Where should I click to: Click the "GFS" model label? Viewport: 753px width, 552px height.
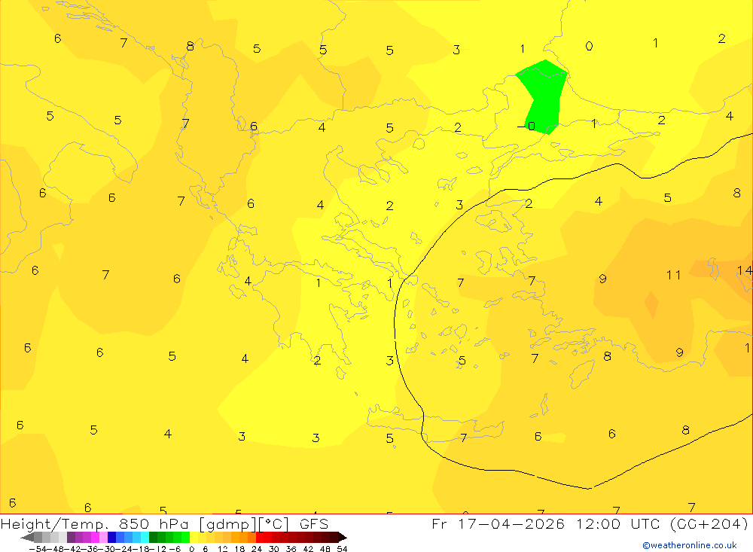pos(314,523)
